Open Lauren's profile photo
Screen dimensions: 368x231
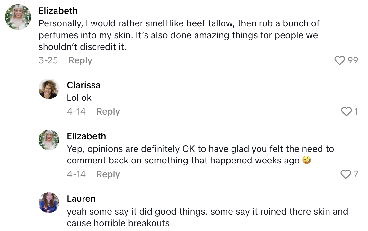tap(49, 203)
